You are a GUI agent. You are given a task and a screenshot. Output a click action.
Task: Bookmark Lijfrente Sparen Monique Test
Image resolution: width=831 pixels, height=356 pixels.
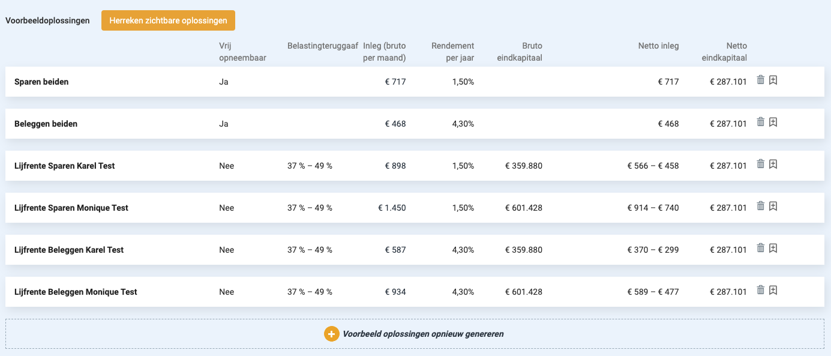773,206
